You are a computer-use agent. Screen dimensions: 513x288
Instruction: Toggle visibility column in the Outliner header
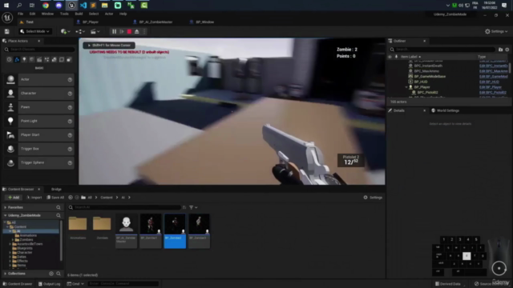[x=390, y=57]
